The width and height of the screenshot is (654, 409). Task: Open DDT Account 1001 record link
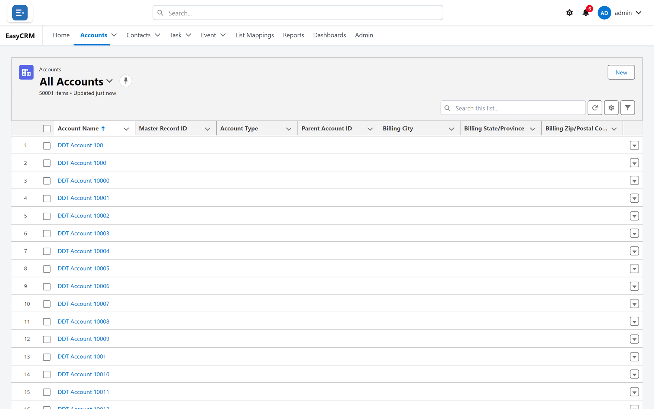click(x=82, y=357)
